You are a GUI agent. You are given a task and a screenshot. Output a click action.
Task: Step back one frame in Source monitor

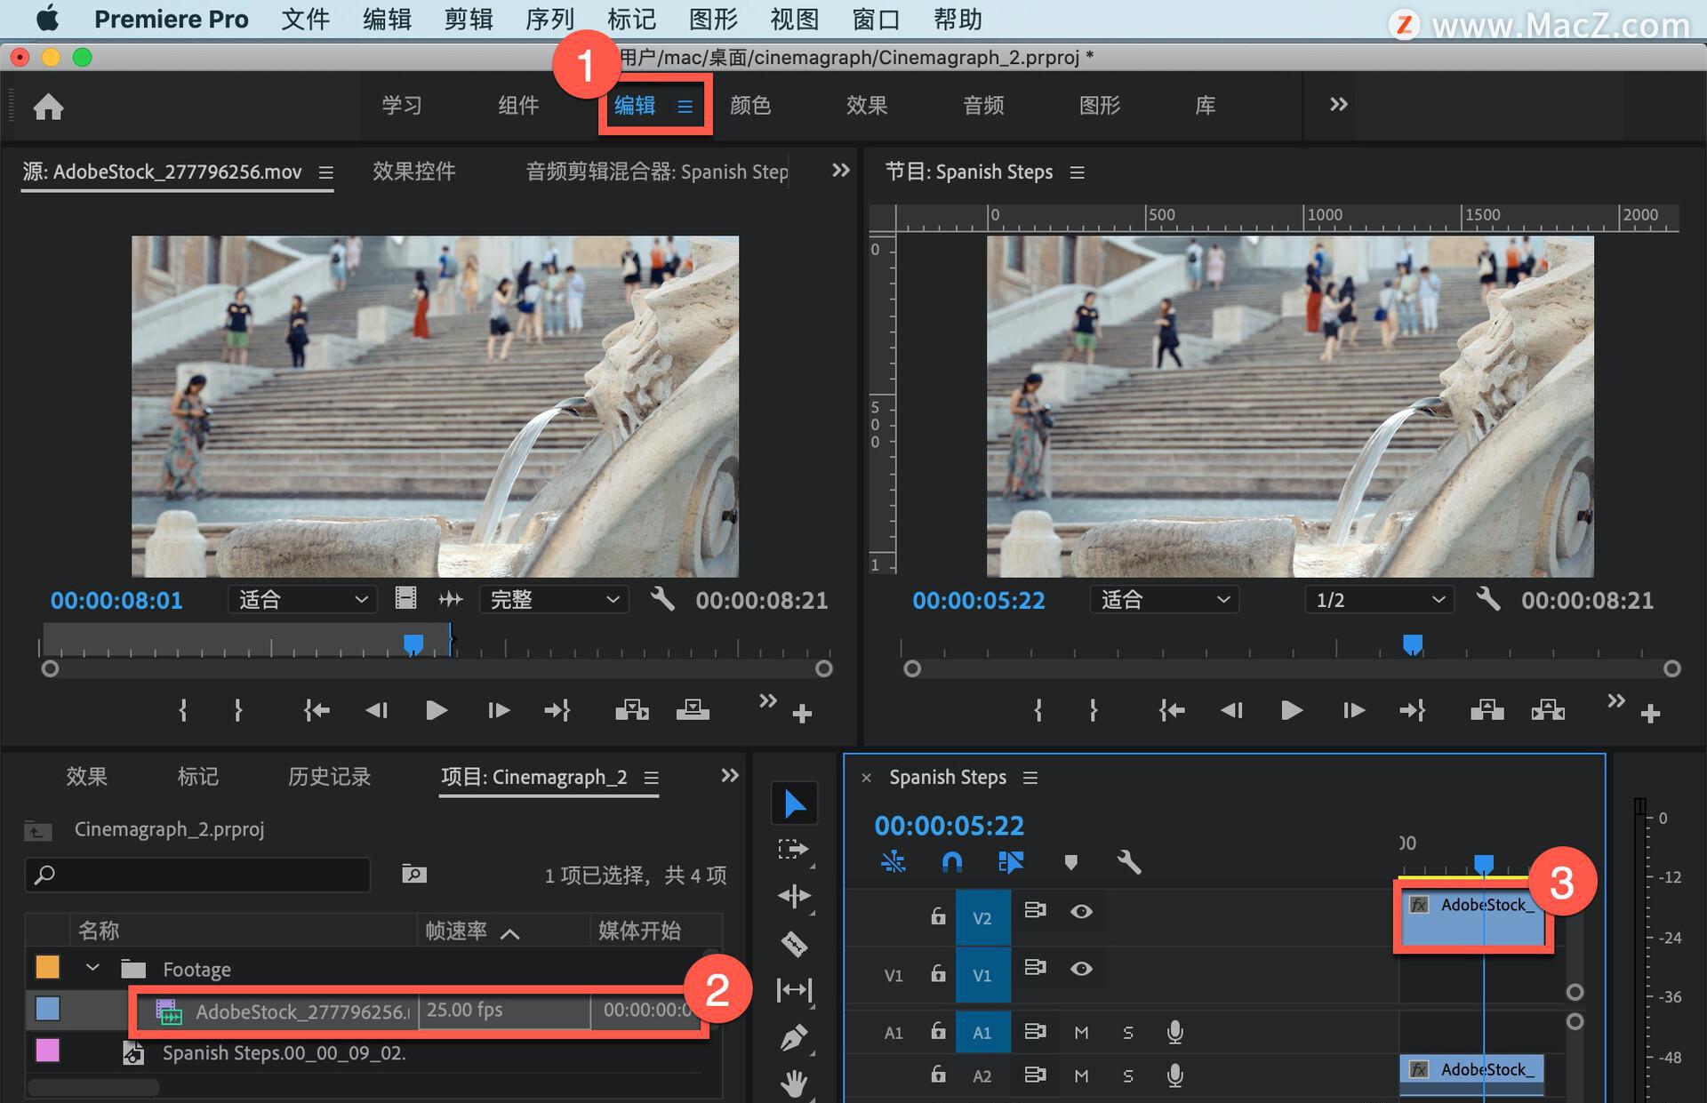(376, 710)
